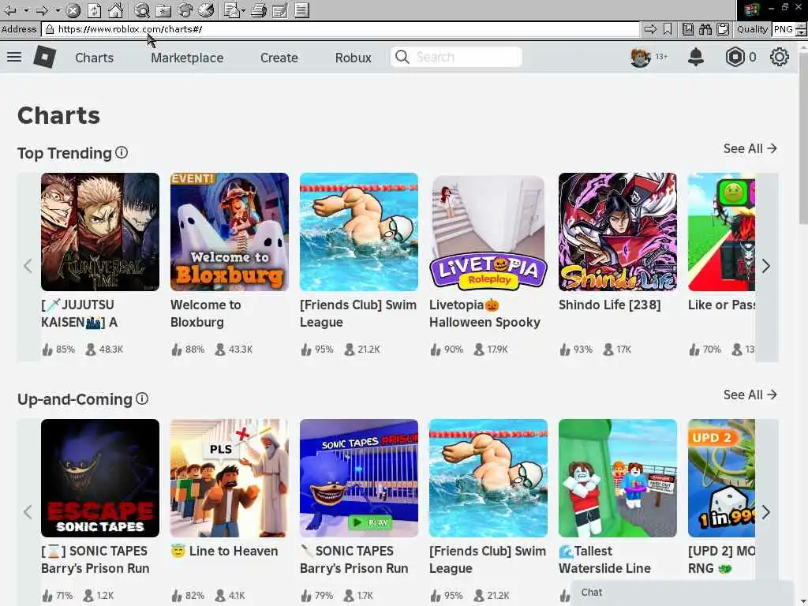Open the Robux navigation tab
Viewport: 808px width, 606px height.
[353, 57]
